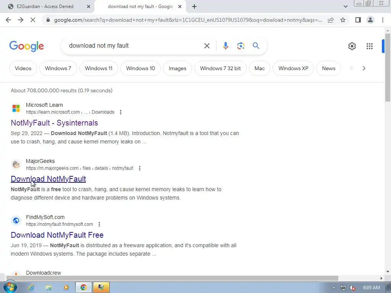
Task: Filter results by News
Action: click(x=328, y=68)
